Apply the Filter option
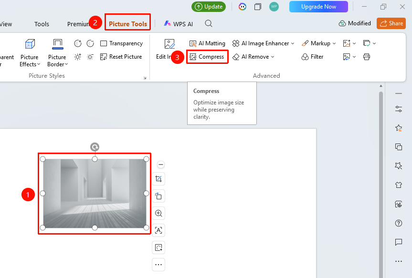Viewport: 412px width, 278px height. [x=312, y=57]
